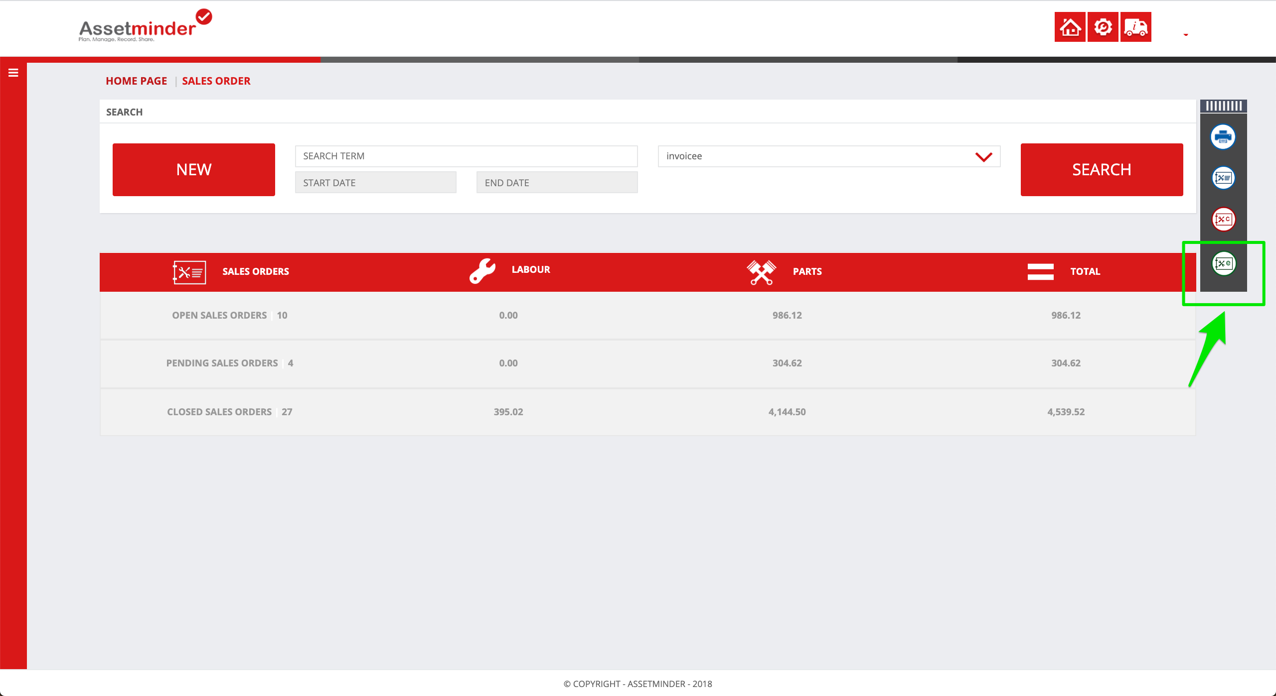The height and width of the screenshot is (696, 1276).
Task: Click closed orders total 4,539.52
Action: pos(1066,412)
